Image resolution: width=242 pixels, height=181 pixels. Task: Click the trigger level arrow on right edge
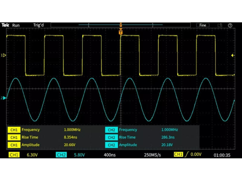tap(233, 55)
